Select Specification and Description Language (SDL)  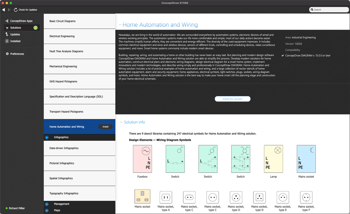pos(80,97)
